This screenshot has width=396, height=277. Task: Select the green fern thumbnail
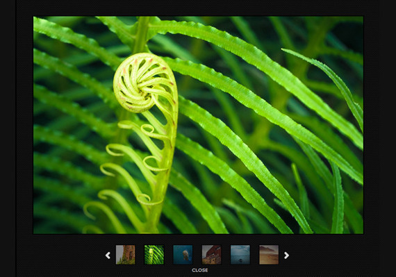point(154,255)
